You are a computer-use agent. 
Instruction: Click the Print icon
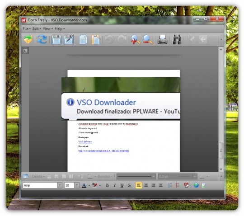coord(162,39)
